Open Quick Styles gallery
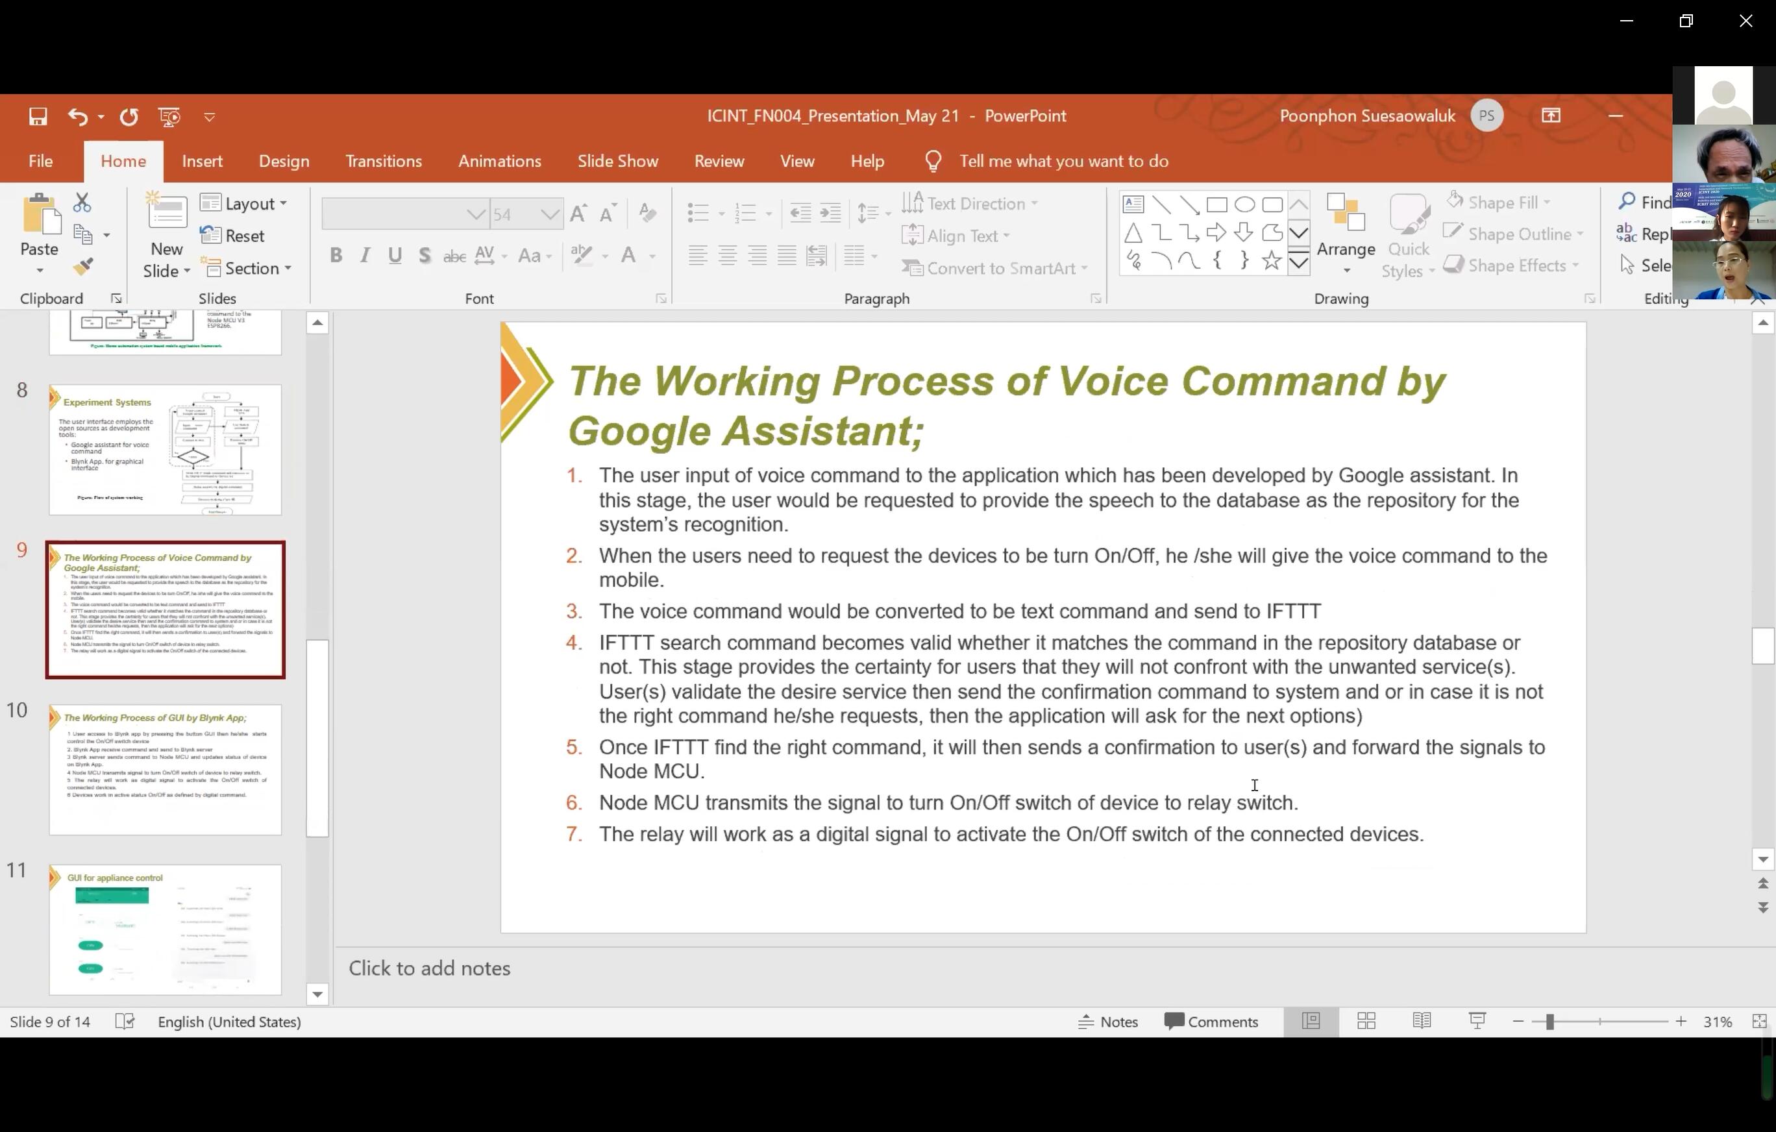 [x=1409, y=236]
